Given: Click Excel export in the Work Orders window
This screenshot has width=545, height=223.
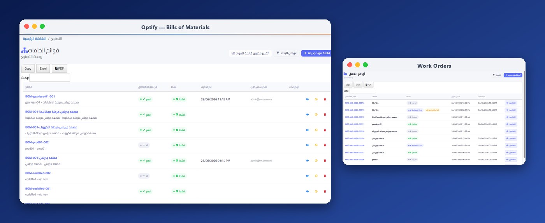Looking at the screenshot, I should point(358,84).
